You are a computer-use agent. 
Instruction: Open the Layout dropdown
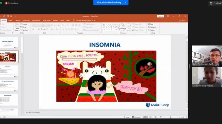coord(24,24)
